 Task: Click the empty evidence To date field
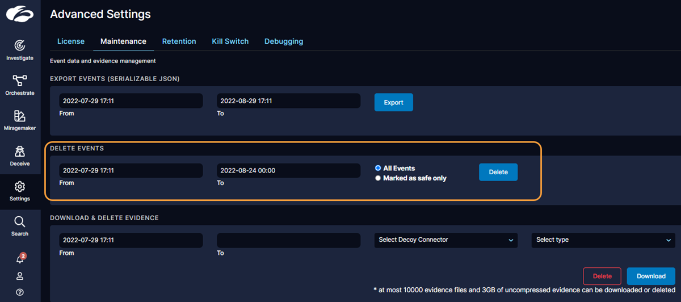[288, 240]
